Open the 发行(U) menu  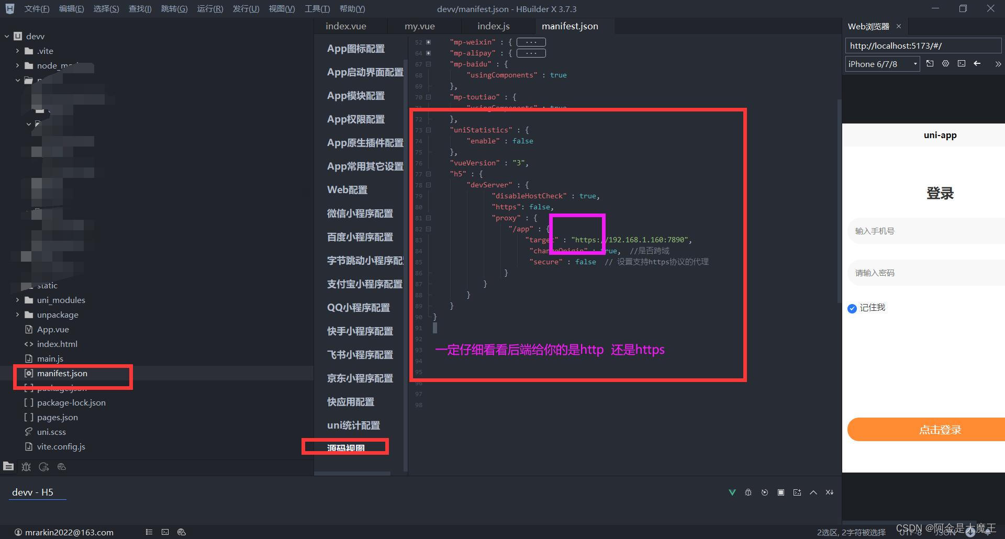(x=246, y=9)
